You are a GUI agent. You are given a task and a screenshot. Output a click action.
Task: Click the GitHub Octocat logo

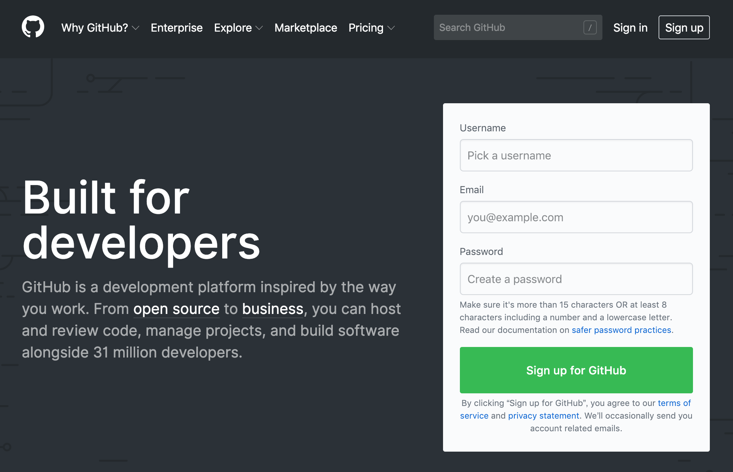(x=33, y=27)
